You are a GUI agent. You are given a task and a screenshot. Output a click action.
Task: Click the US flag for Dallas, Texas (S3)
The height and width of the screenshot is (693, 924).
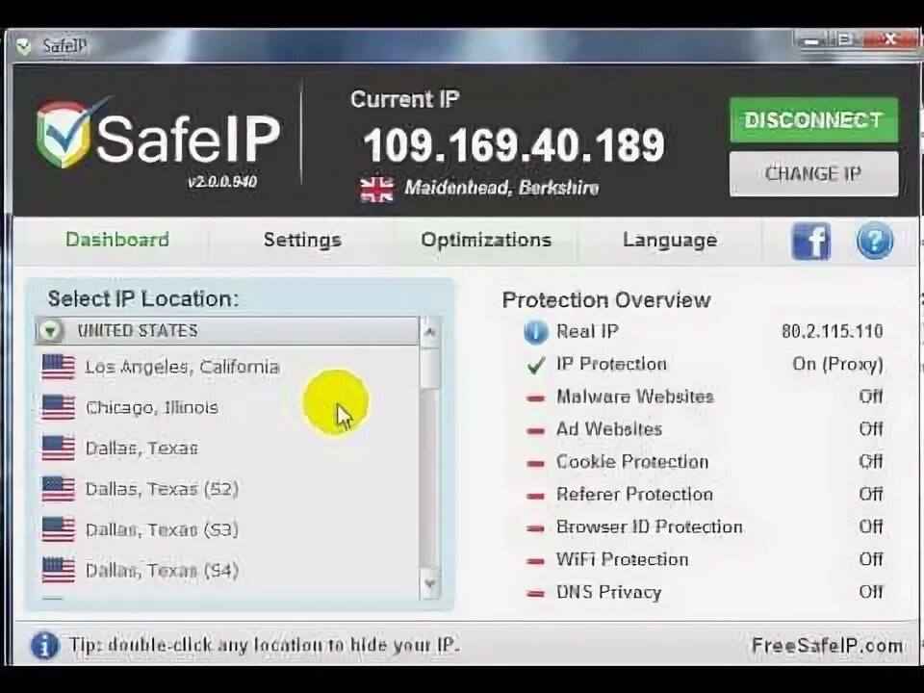pyautogui.click(x=59, y=529)
